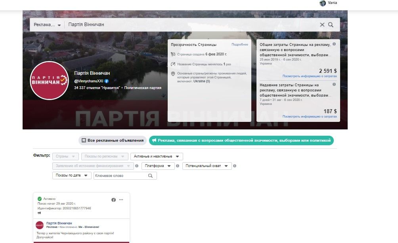The width and height of the screenshot is (398, 243).
Task: Click the search magnifier icon in top bar
Action: 331,25
